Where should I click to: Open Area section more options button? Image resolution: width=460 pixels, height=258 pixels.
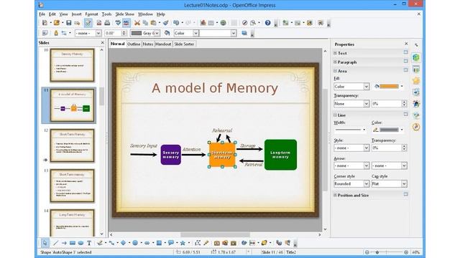tap(405, 70)
